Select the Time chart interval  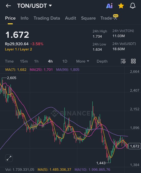pyautogui.click(x=9, y=61)
